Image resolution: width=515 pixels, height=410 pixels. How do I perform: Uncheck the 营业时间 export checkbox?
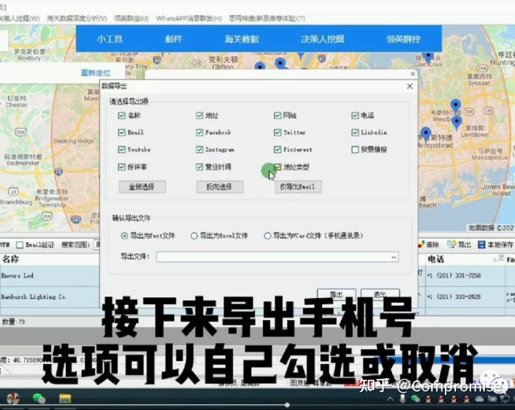pyautogui.click(x=199, y=167)
